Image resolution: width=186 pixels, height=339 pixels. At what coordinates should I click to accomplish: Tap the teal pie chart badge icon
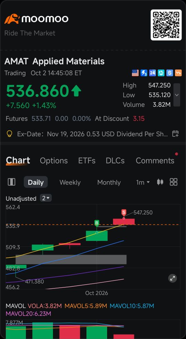point(161,73)
